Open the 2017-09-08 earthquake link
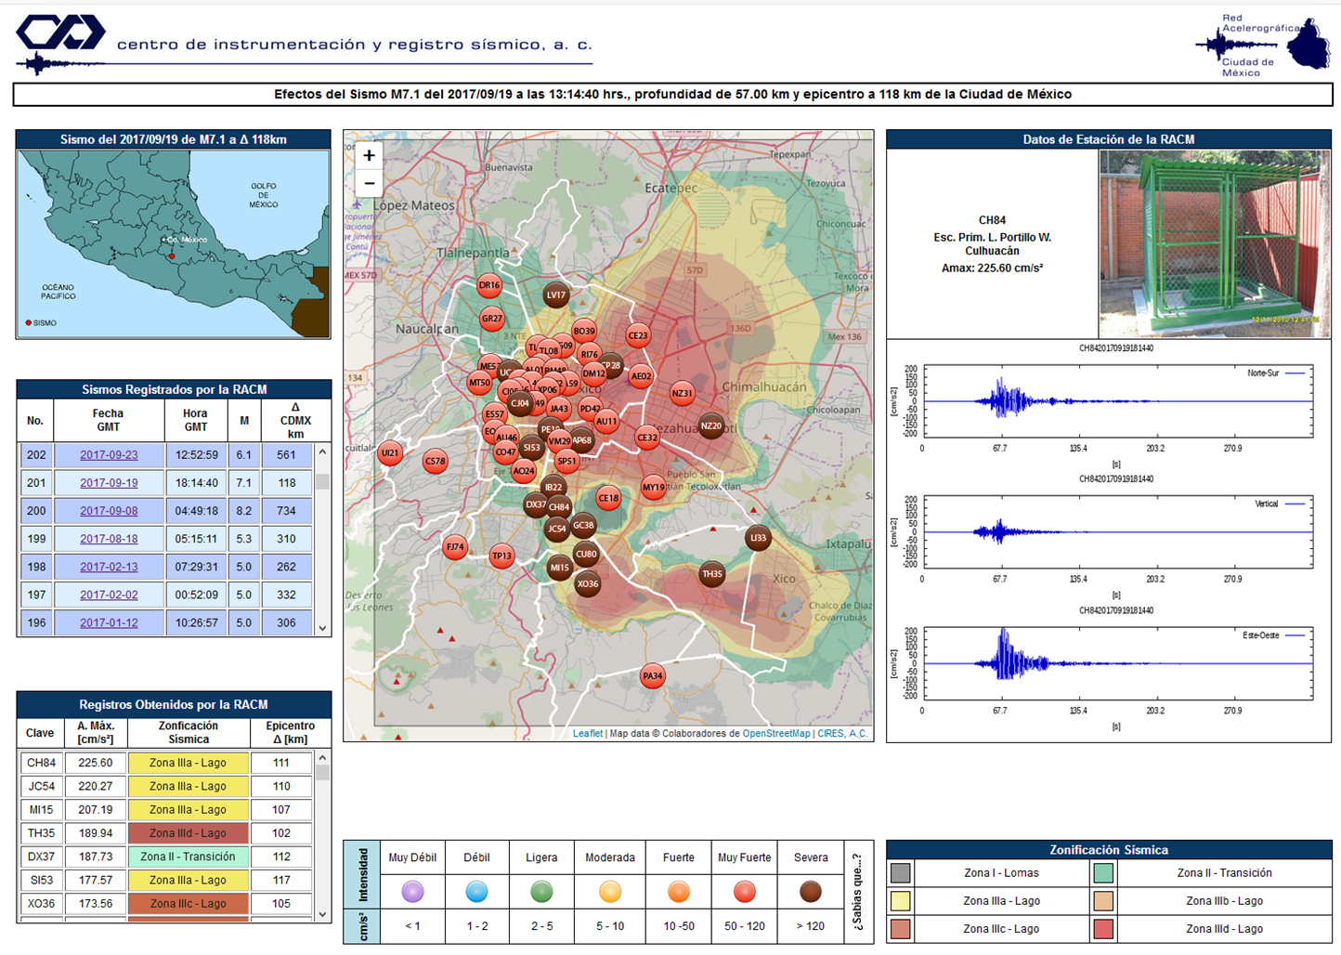Screen dimensions: 1341x955 point(109,511)
